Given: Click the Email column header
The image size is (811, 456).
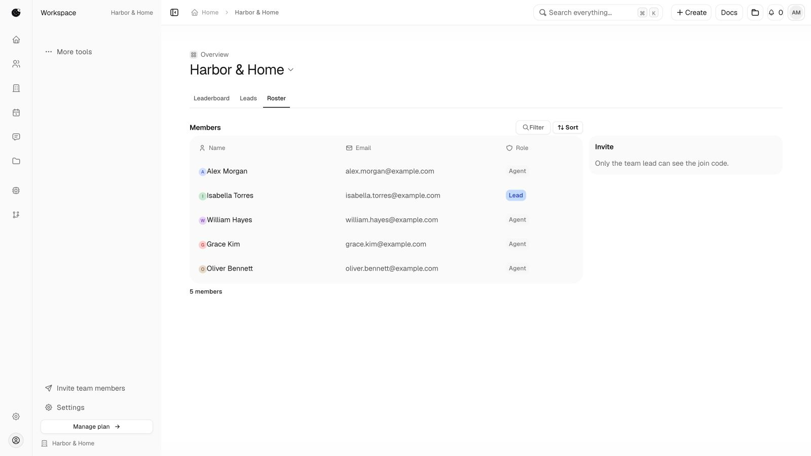Looking at the screenshot, I should click(358, 148).
